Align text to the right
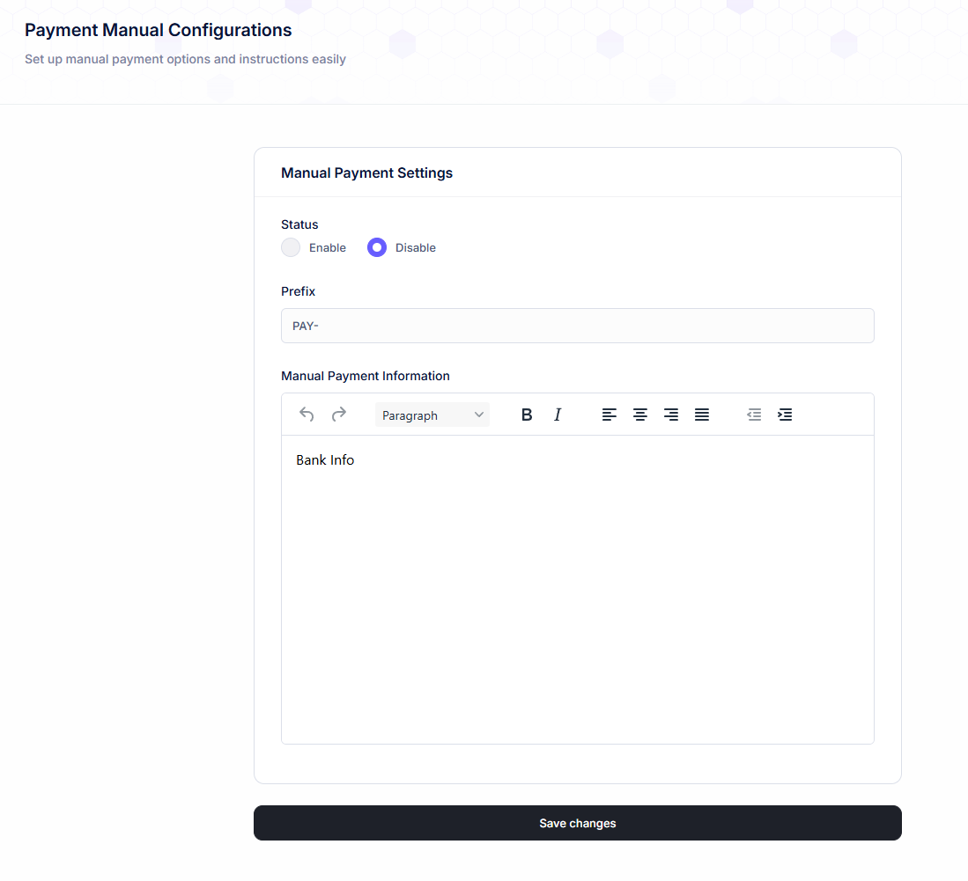This screenshot has width=968, height=881. (x=671, y=415)
